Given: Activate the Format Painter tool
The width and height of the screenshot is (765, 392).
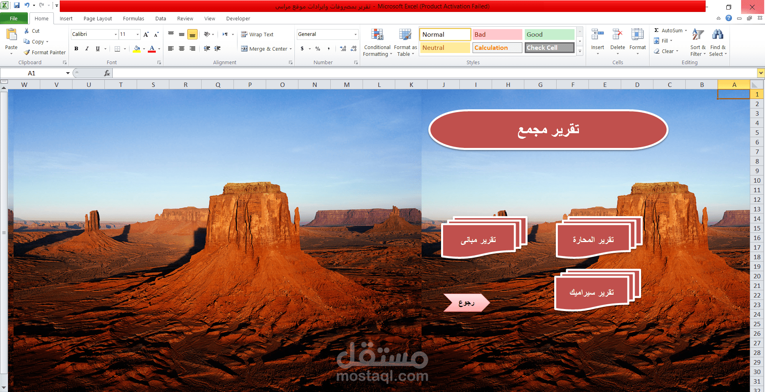Looking at the screenshot, I should point(44,52).
